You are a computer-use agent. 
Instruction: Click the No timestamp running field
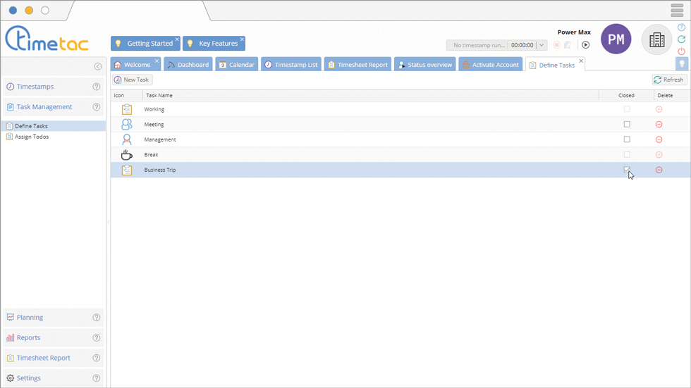[x=479, y=45]
